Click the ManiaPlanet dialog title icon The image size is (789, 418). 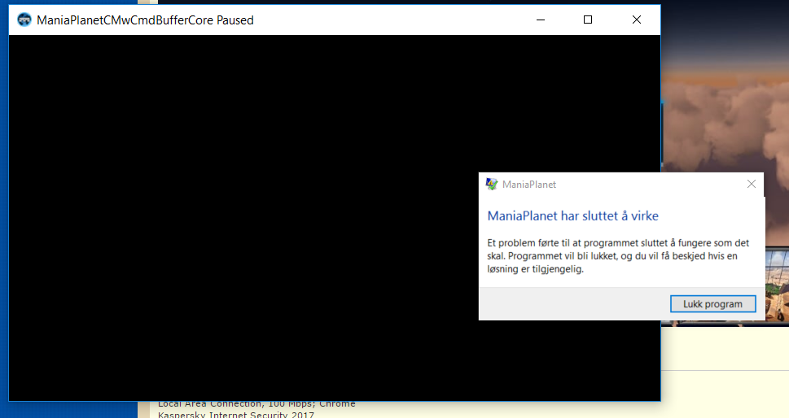(x=491, y=185)
